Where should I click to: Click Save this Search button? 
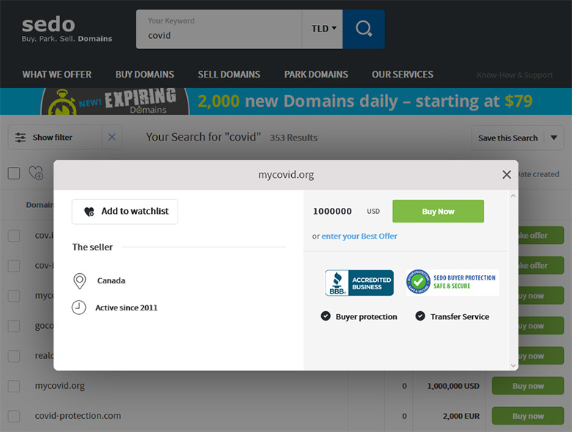click(507, 138)
